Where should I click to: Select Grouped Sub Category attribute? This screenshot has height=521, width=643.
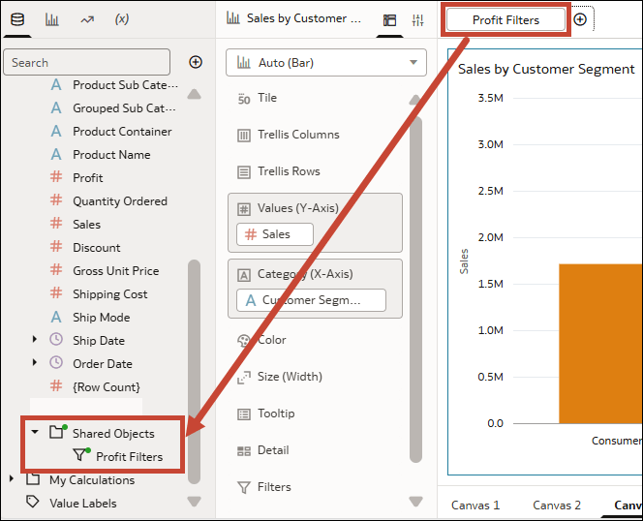[x=124, y=108]
